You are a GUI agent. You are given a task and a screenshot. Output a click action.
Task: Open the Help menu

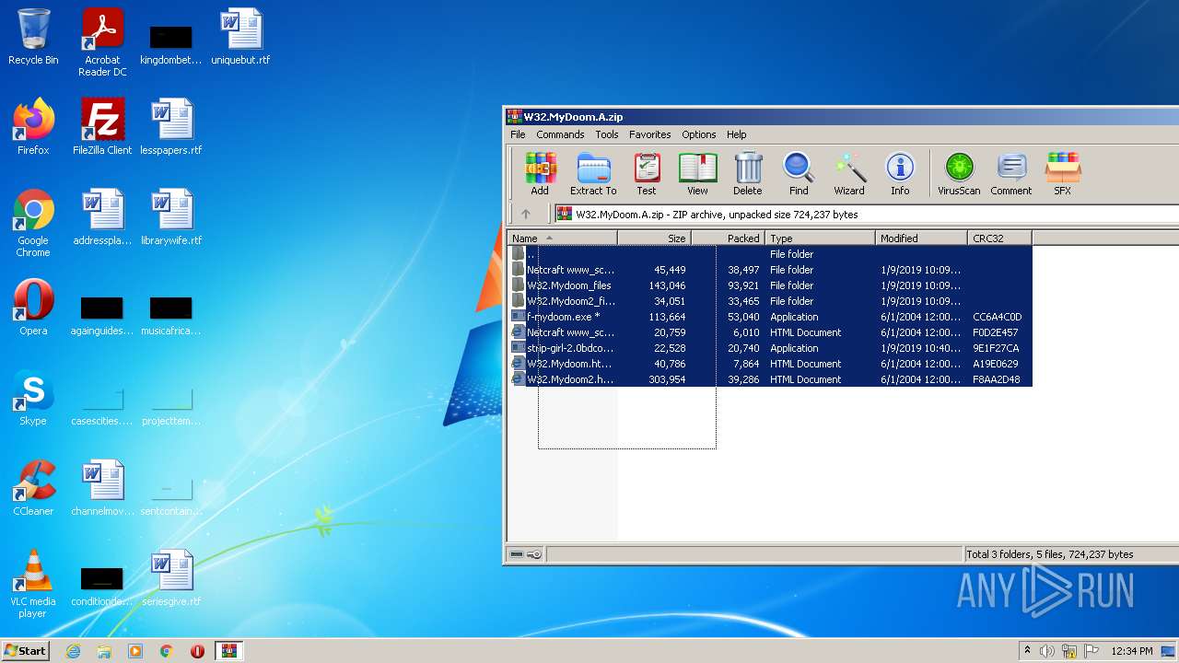click(737, 134)
